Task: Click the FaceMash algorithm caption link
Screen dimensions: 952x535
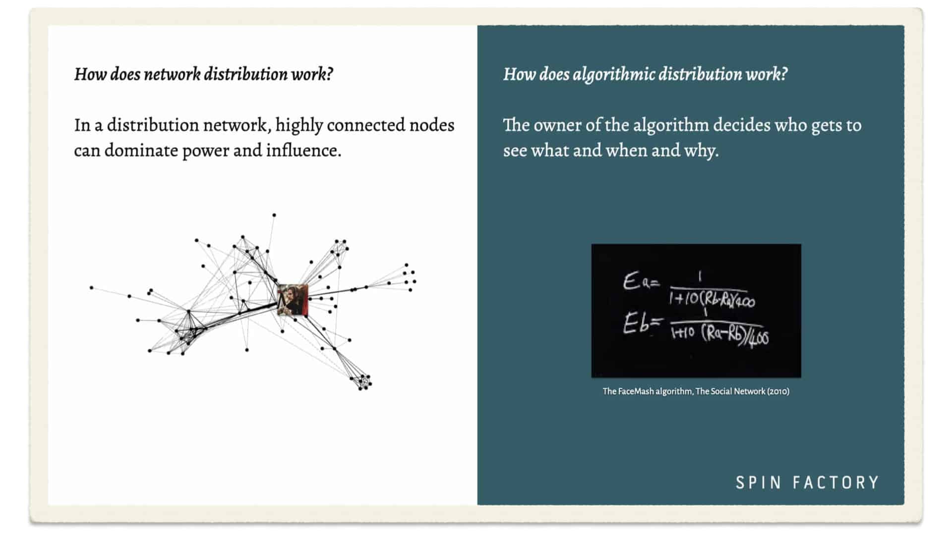Action: point(695,391)
